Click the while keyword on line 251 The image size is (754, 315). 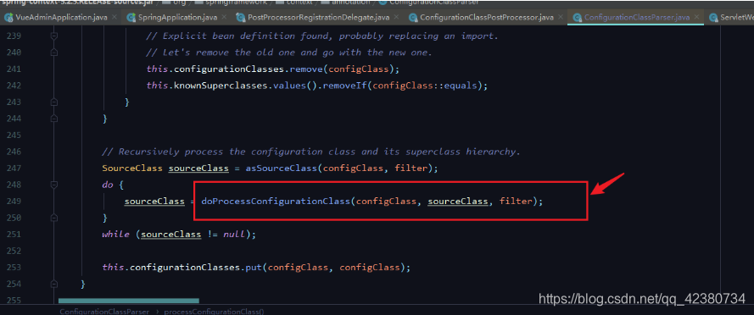116,235
